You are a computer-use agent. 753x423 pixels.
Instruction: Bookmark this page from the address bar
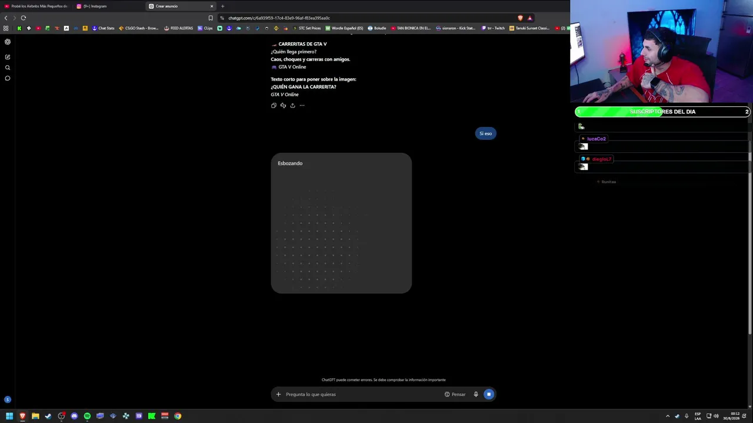pyautogui.click(x=211, y=18)
